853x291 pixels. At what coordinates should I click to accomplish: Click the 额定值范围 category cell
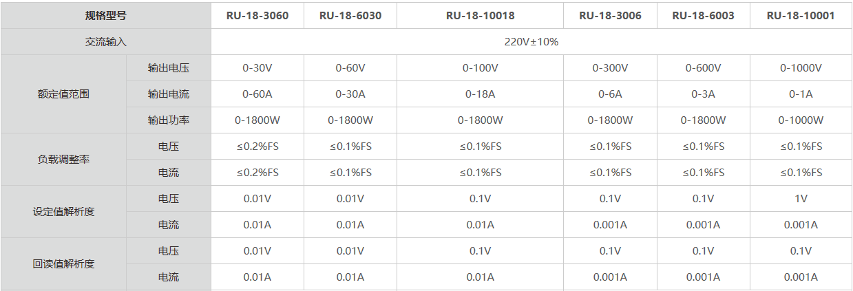coord(63,94)
